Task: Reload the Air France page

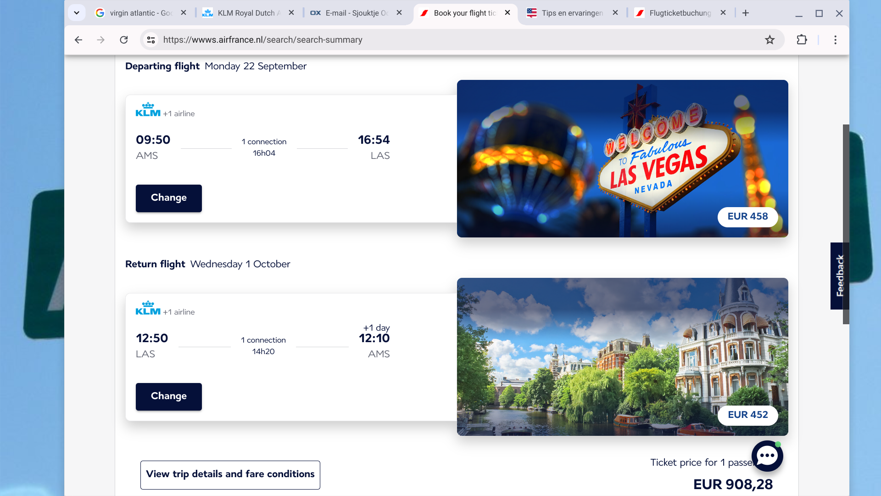Action: click(x=124, y=40)
